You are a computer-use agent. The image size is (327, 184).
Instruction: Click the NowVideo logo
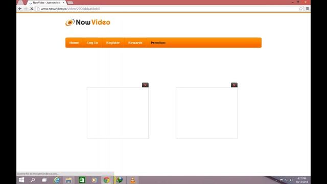pyautogui.click(x=88, y=22)
